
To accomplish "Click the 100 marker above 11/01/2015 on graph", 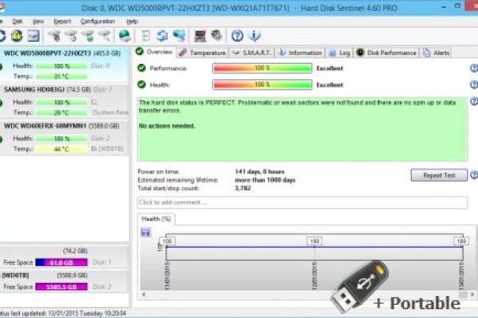I will pos(168,242).
